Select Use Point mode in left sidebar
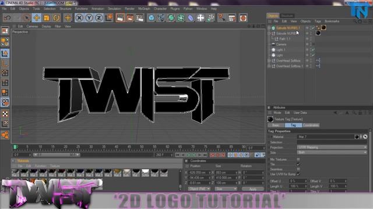Viewport: 373px width, 209px height. click(x=5, y=73)
